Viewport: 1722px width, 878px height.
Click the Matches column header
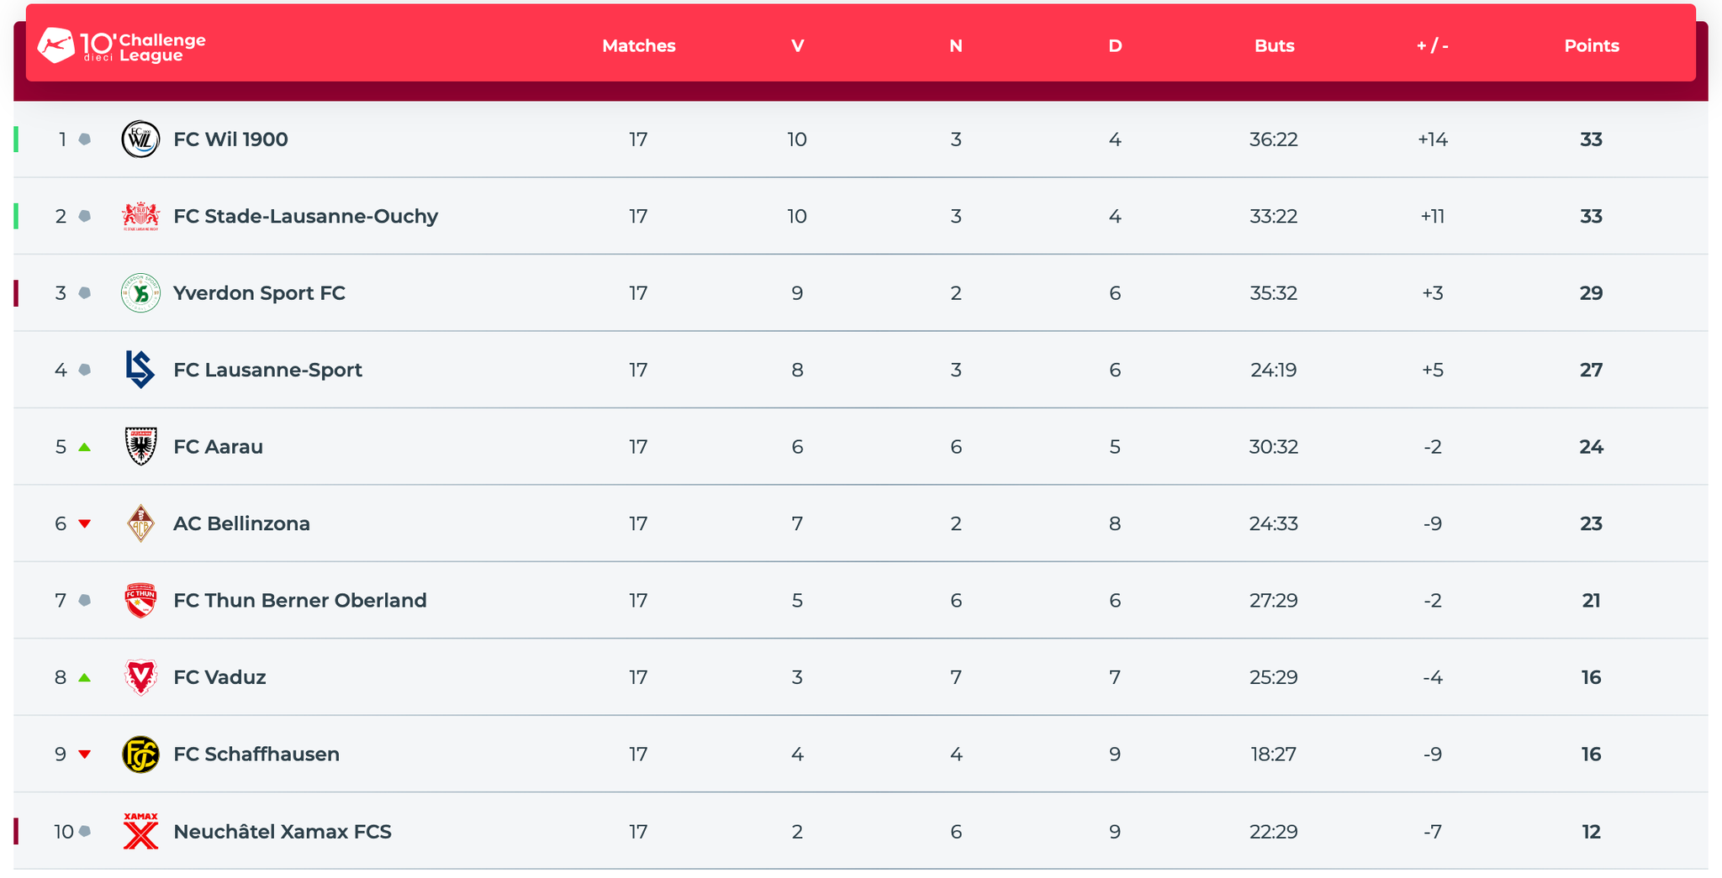[x=639, y=46]
